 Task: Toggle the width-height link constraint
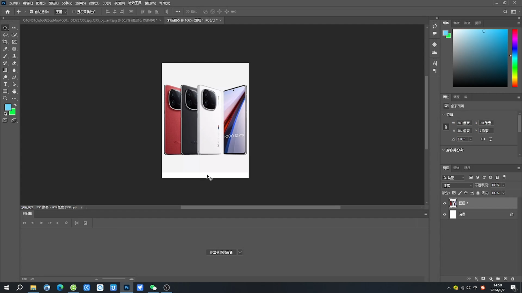point(446,127)
